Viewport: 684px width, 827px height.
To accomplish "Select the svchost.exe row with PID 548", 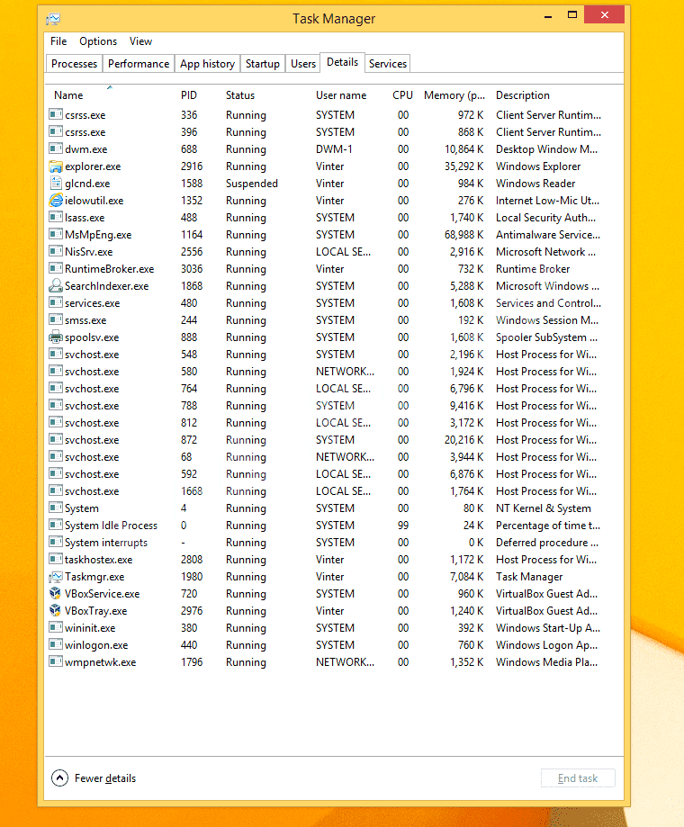I will click(x=335, y=355).
